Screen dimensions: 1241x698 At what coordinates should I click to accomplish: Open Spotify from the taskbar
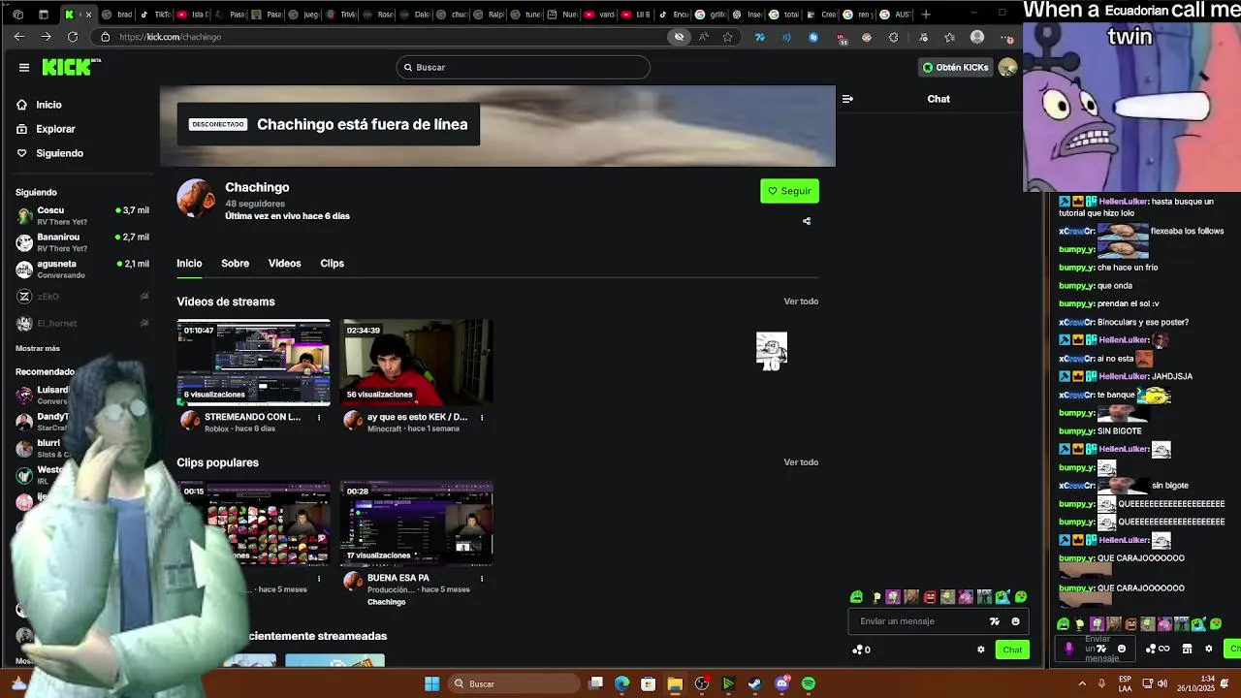click(809, 684)
